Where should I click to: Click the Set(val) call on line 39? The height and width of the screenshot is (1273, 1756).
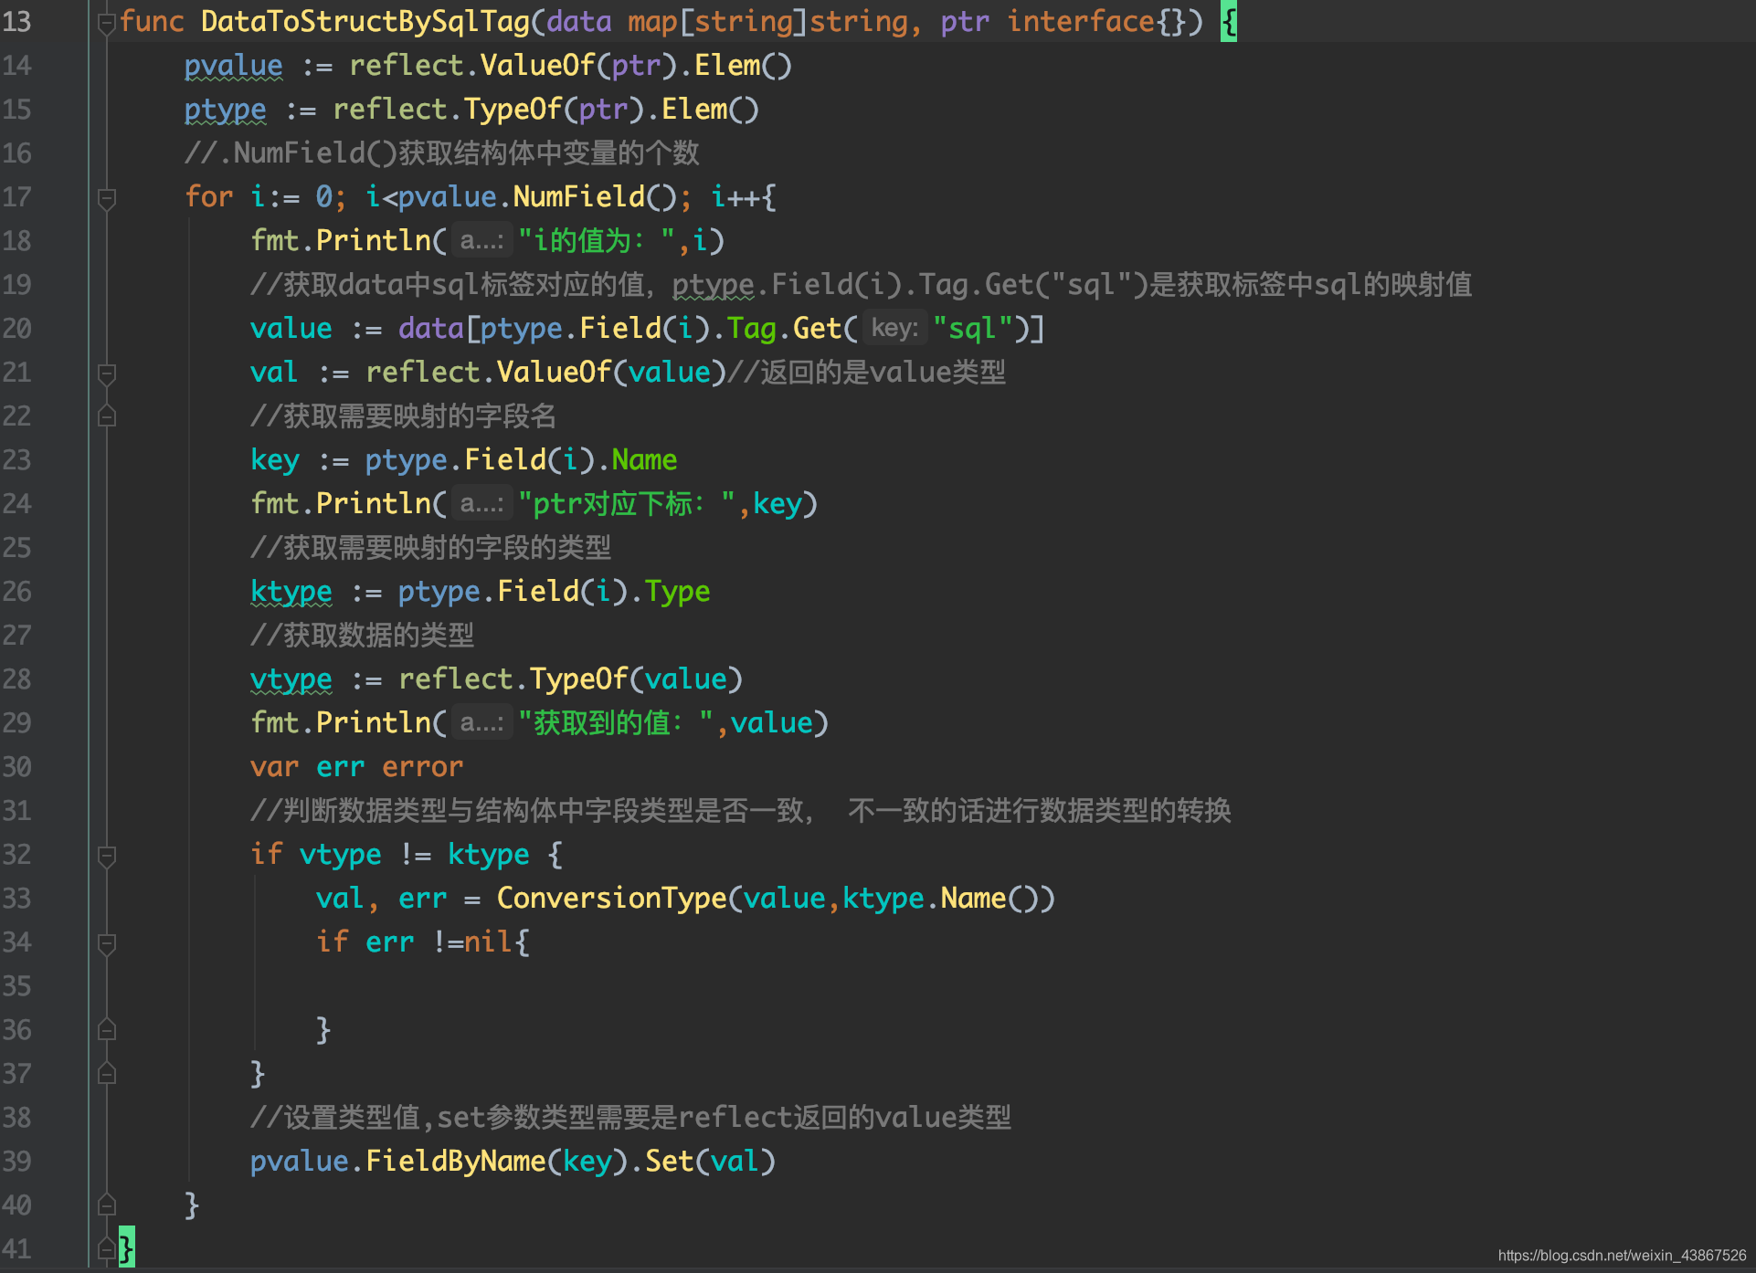tap(710, 1162)
